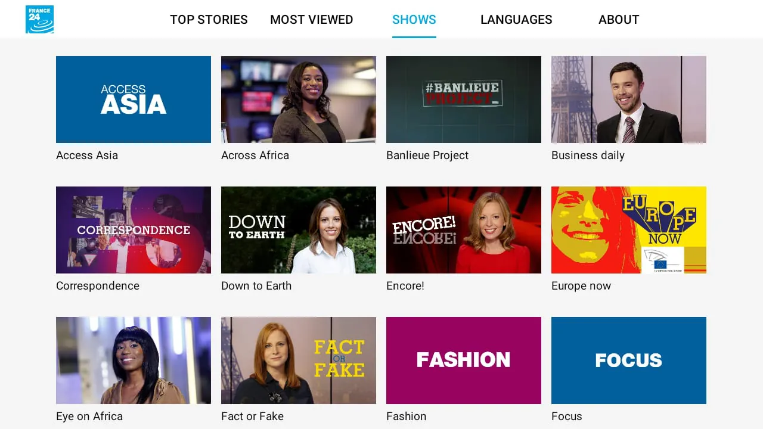This screenshot has width=763, height=429.
Task: Select the Fashion show thumbnail
Action: (x=463, y=360)
